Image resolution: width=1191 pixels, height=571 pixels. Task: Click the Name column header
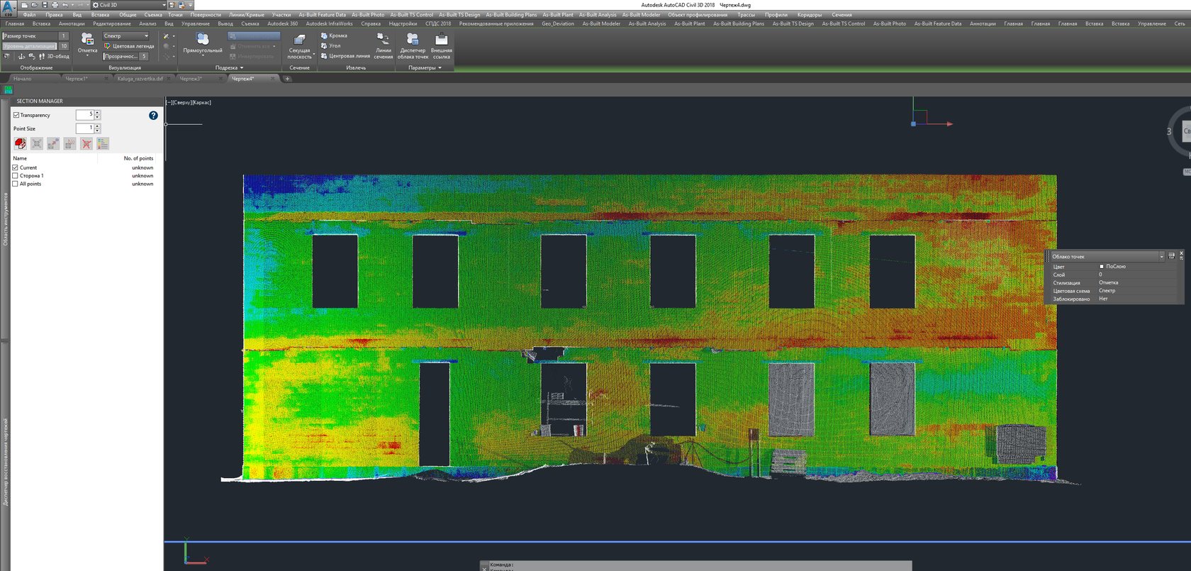tap(20, 158)
